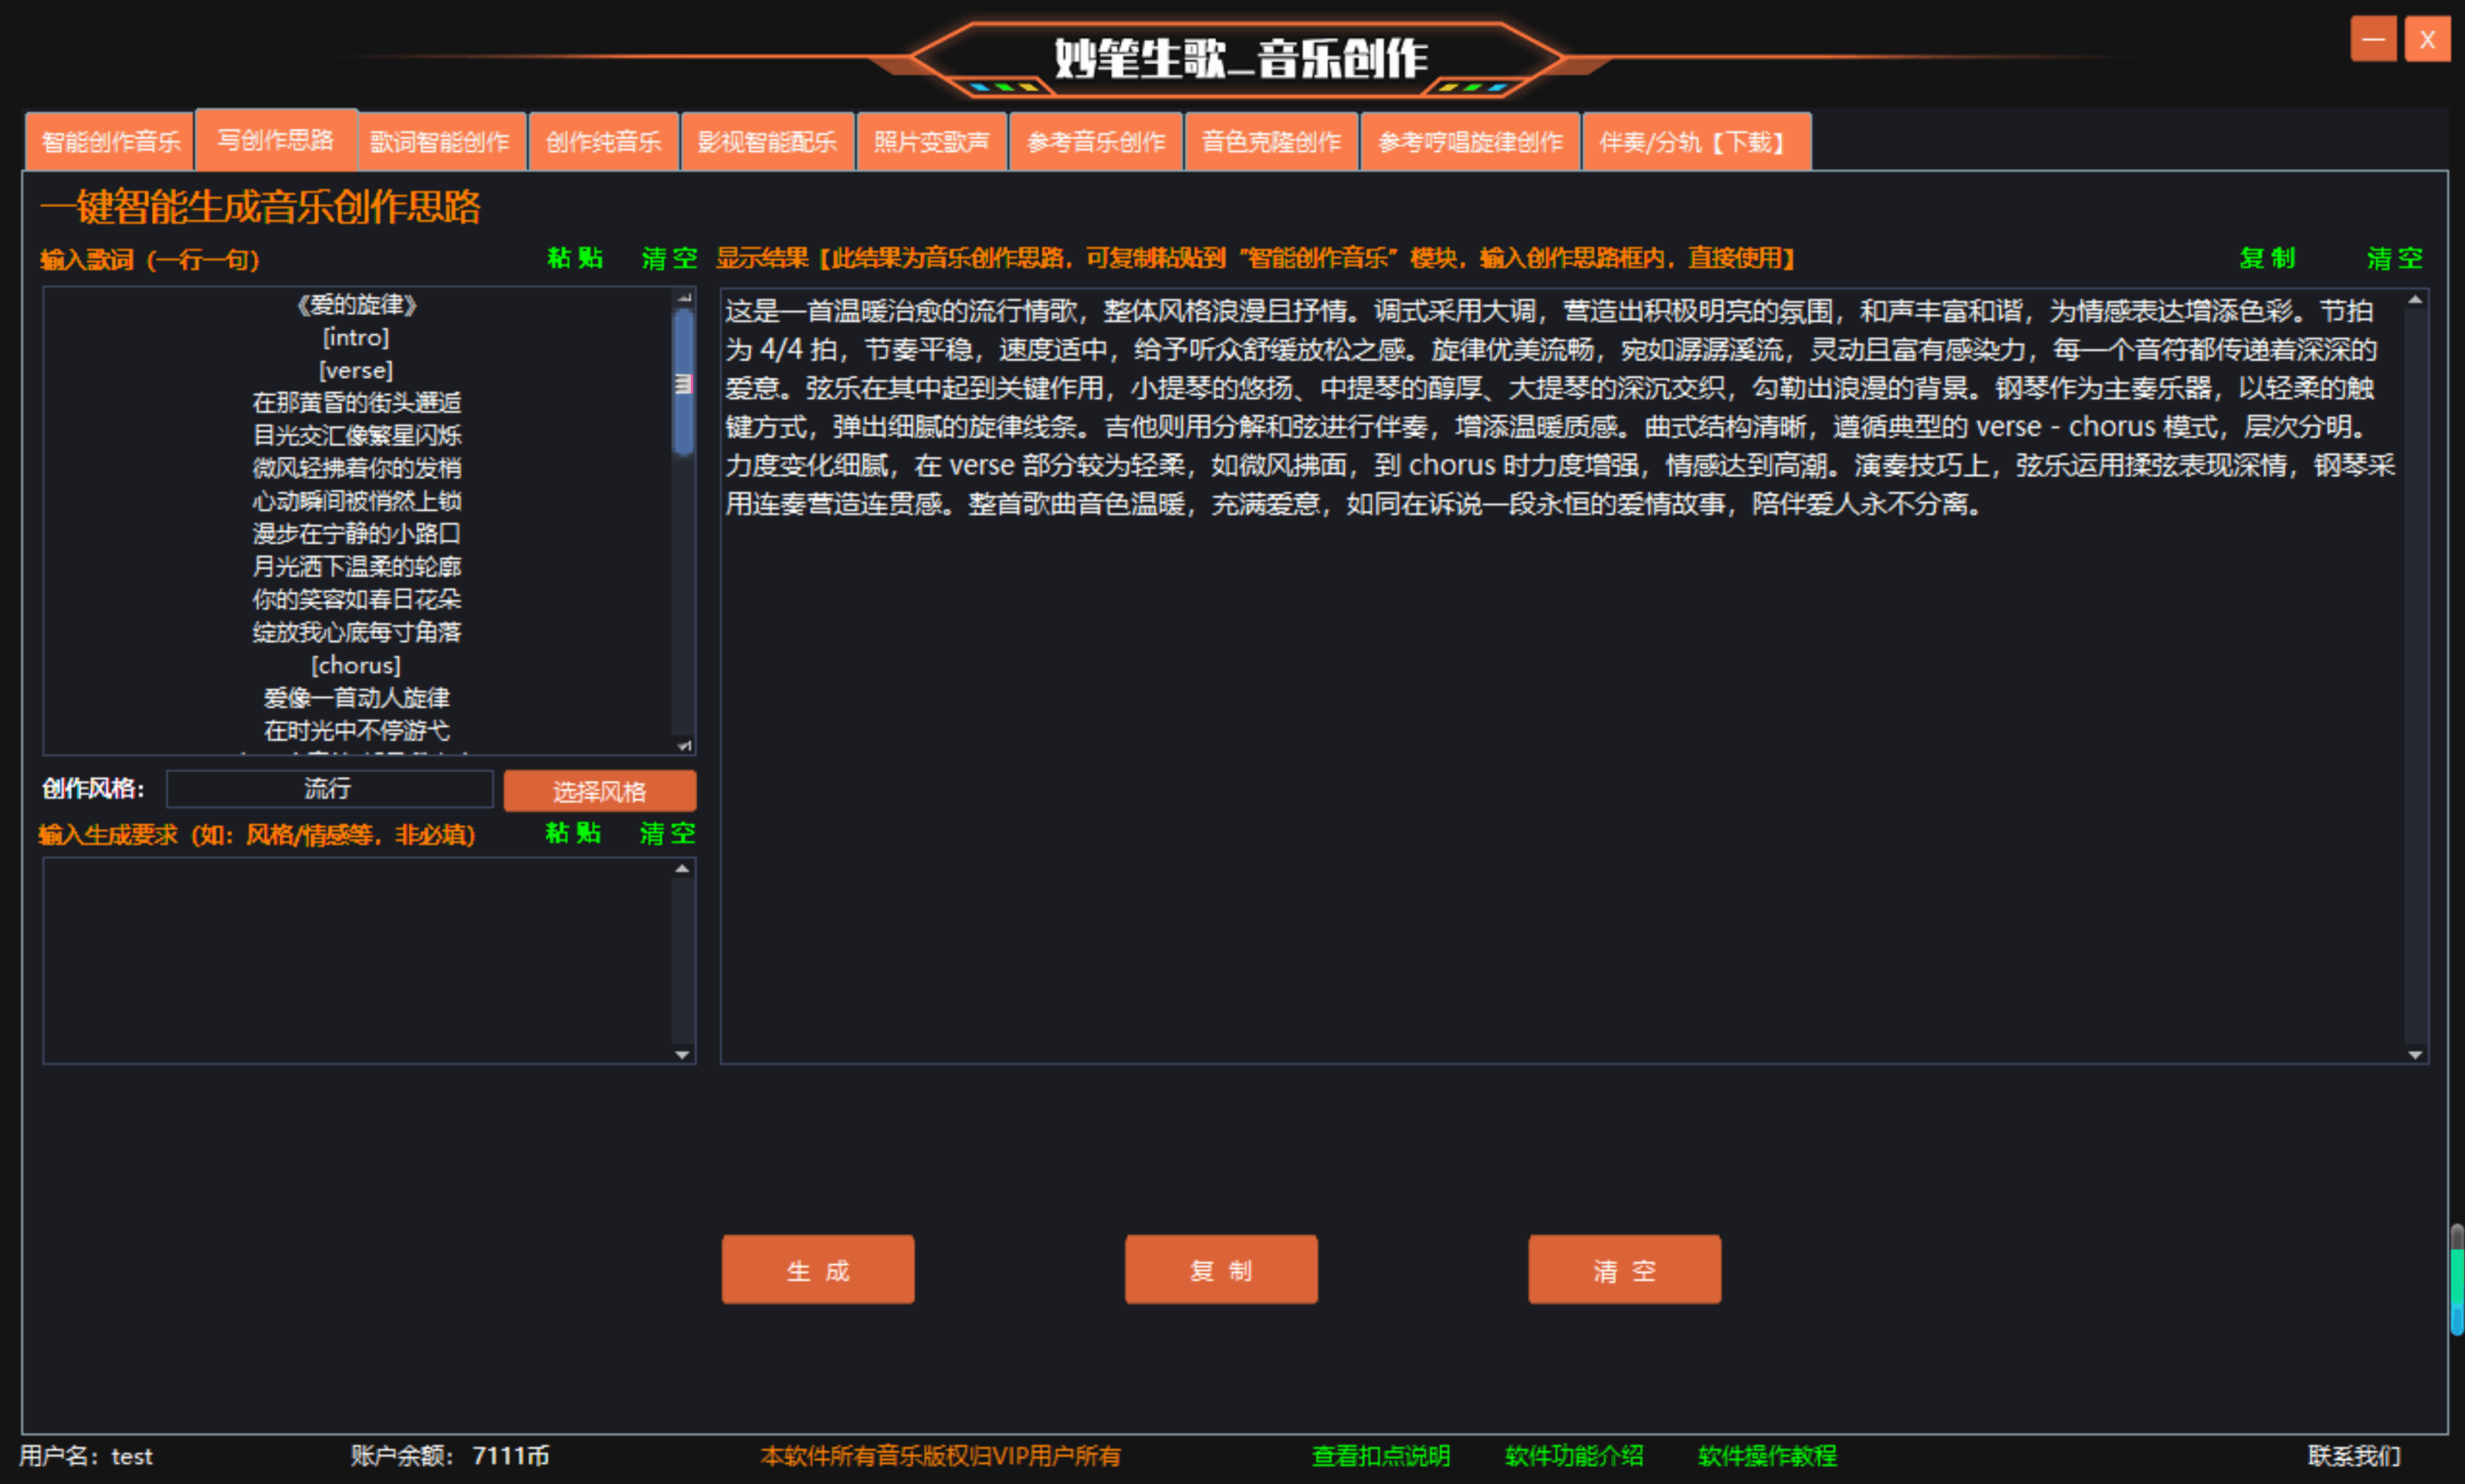Viewport: 2465px width, 1484px height.
Task: Switch to the 创作纯音乐 tab
Action: click(602, 141)
